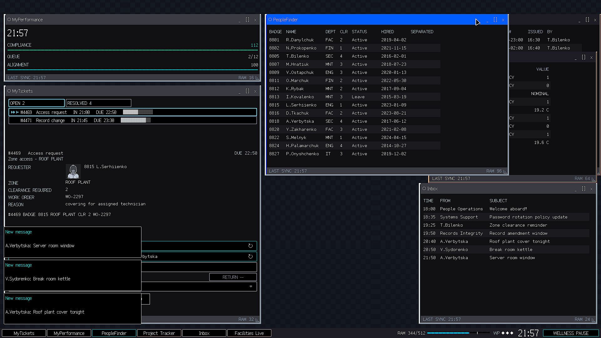Click the COMPLIANCE progress bar
Screen dimensions: 601x338
[x=133, y=50]
